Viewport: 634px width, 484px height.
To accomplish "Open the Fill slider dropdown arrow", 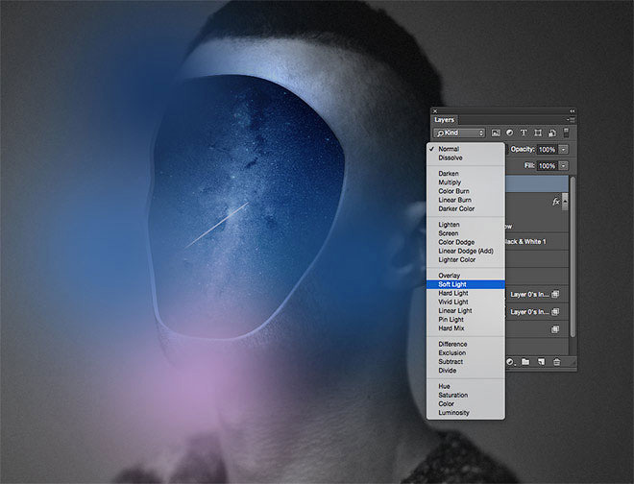I will coord(563,166).
